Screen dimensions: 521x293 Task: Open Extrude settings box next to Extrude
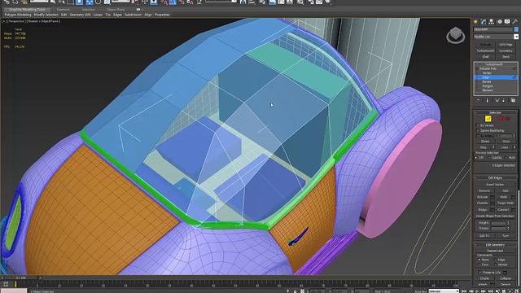[493, 197]
